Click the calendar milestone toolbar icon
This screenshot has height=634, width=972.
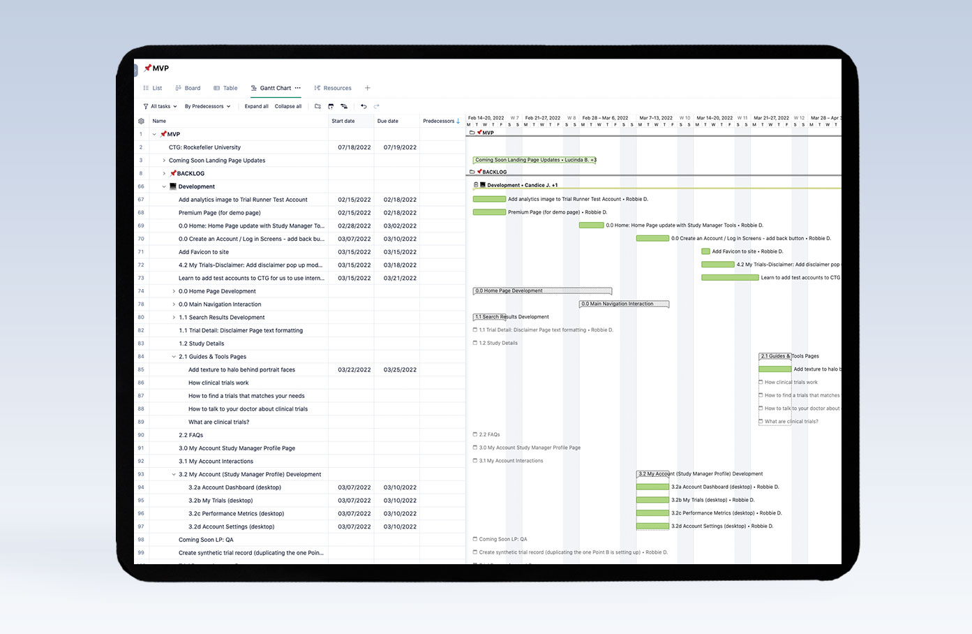tap(331, 106)
